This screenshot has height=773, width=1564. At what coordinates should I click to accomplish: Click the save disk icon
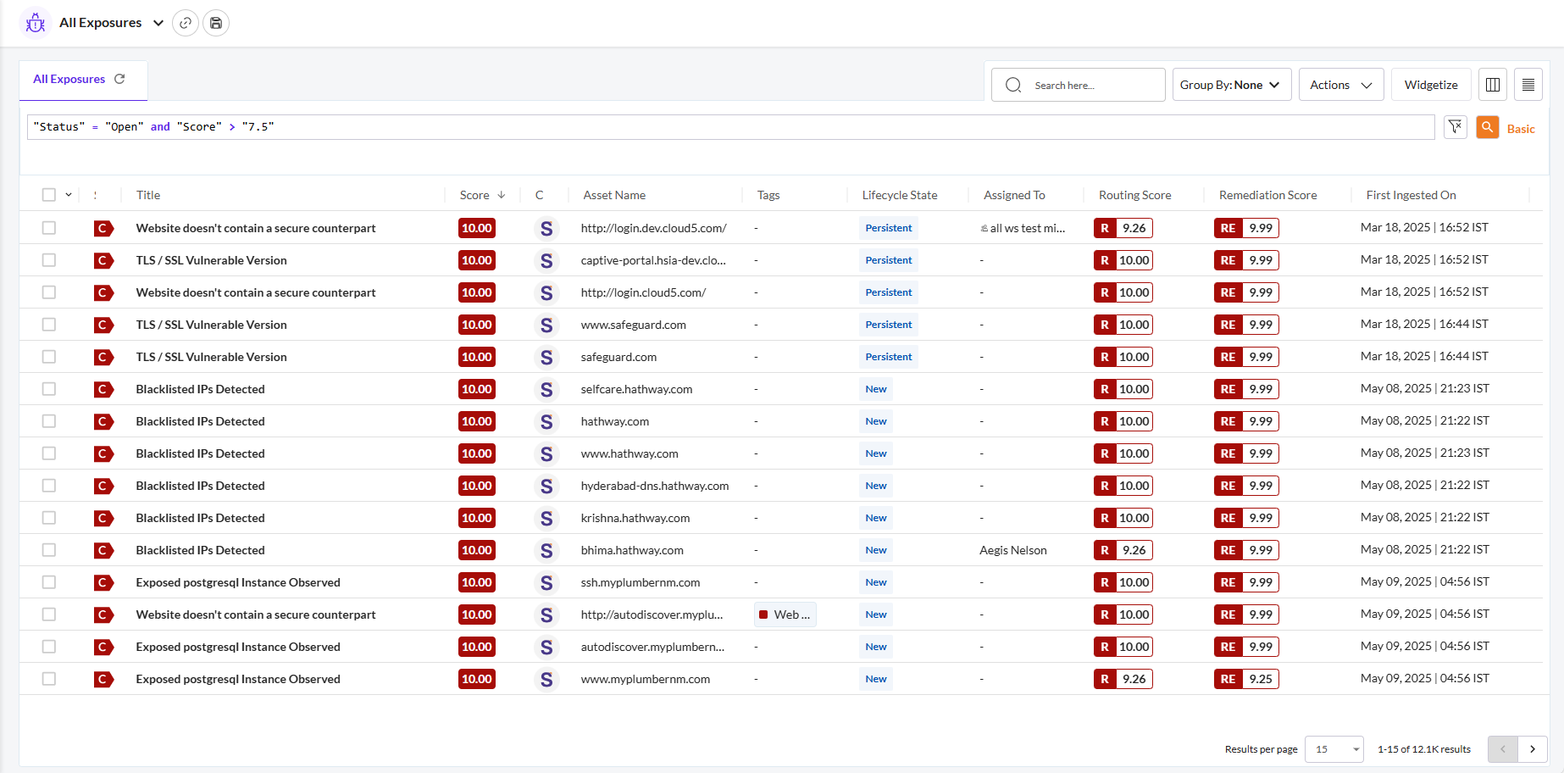click(x=216, y=23)
